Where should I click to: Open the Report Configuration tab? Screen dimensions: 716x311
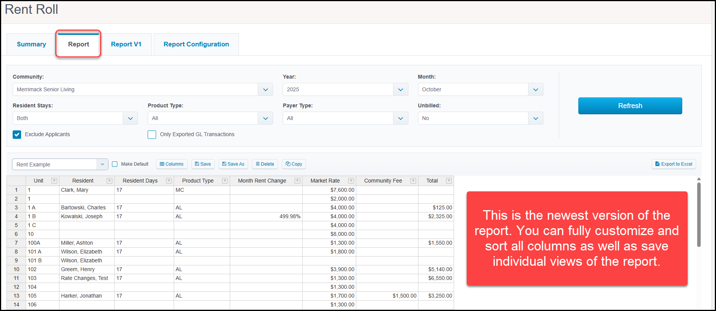[x=196, y=44]
